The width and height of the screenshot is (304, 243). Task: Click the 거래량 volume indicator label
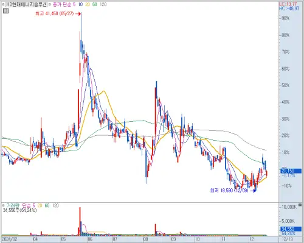point(13,205)
